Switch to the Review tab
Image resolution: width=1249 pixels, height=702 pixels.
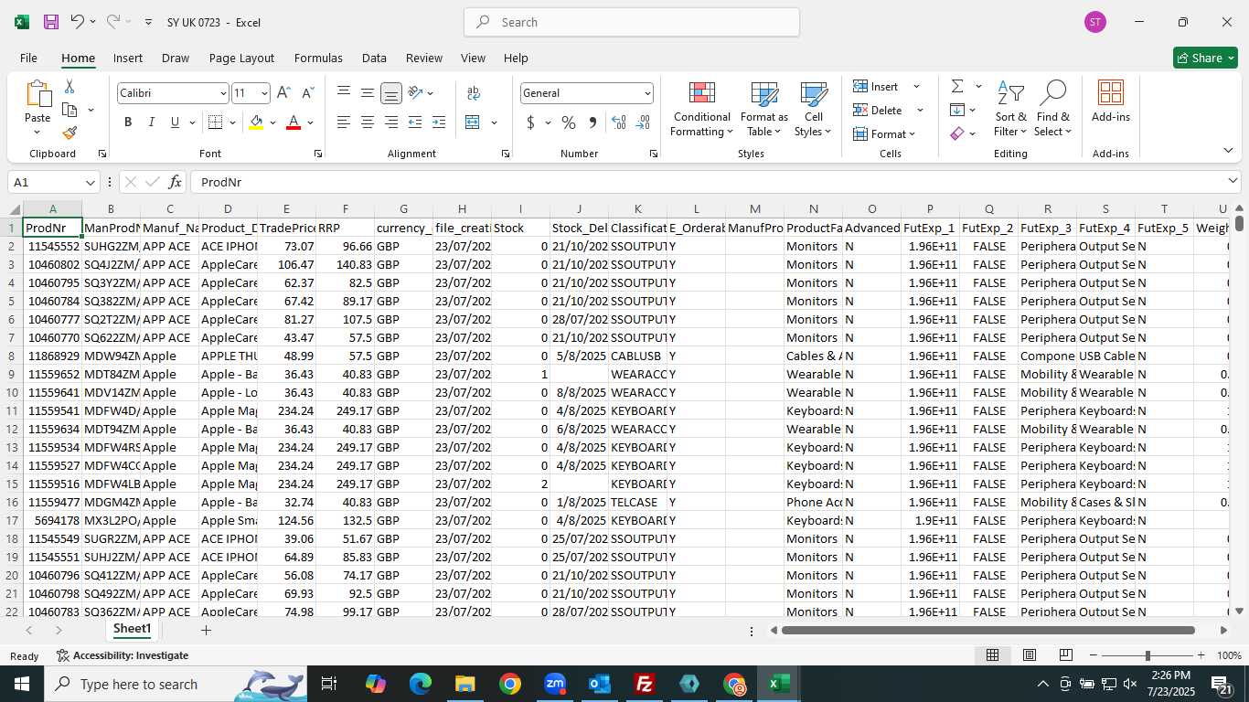pyautogui.click(x=423, y=58)
